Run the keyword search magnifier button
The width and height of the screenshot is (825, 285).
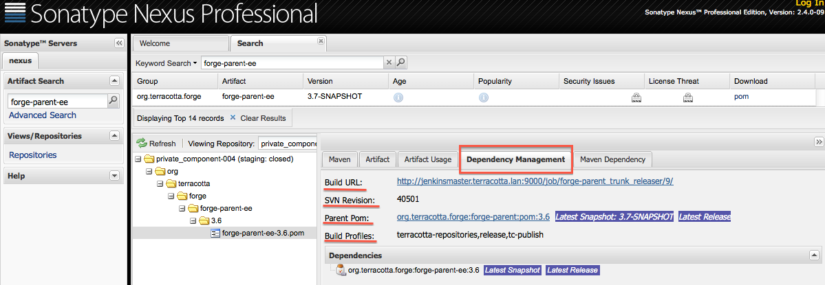tap(401, 62)
